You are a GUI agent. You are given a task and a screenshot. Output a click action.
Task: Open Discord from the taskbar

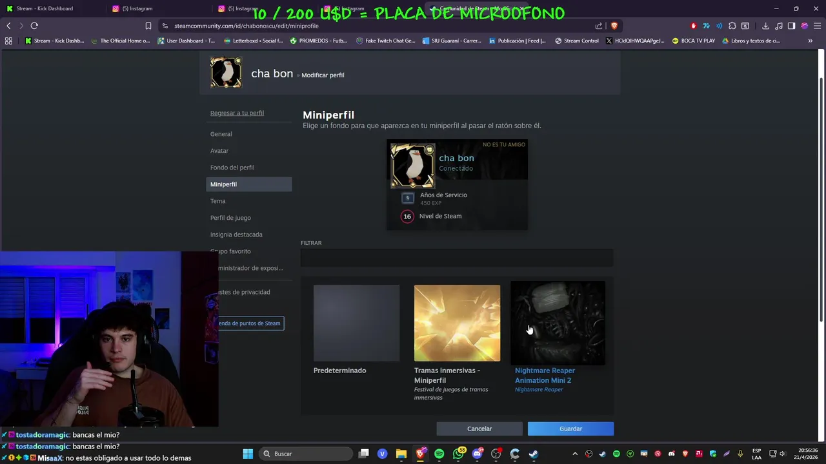tap(478, 454)
